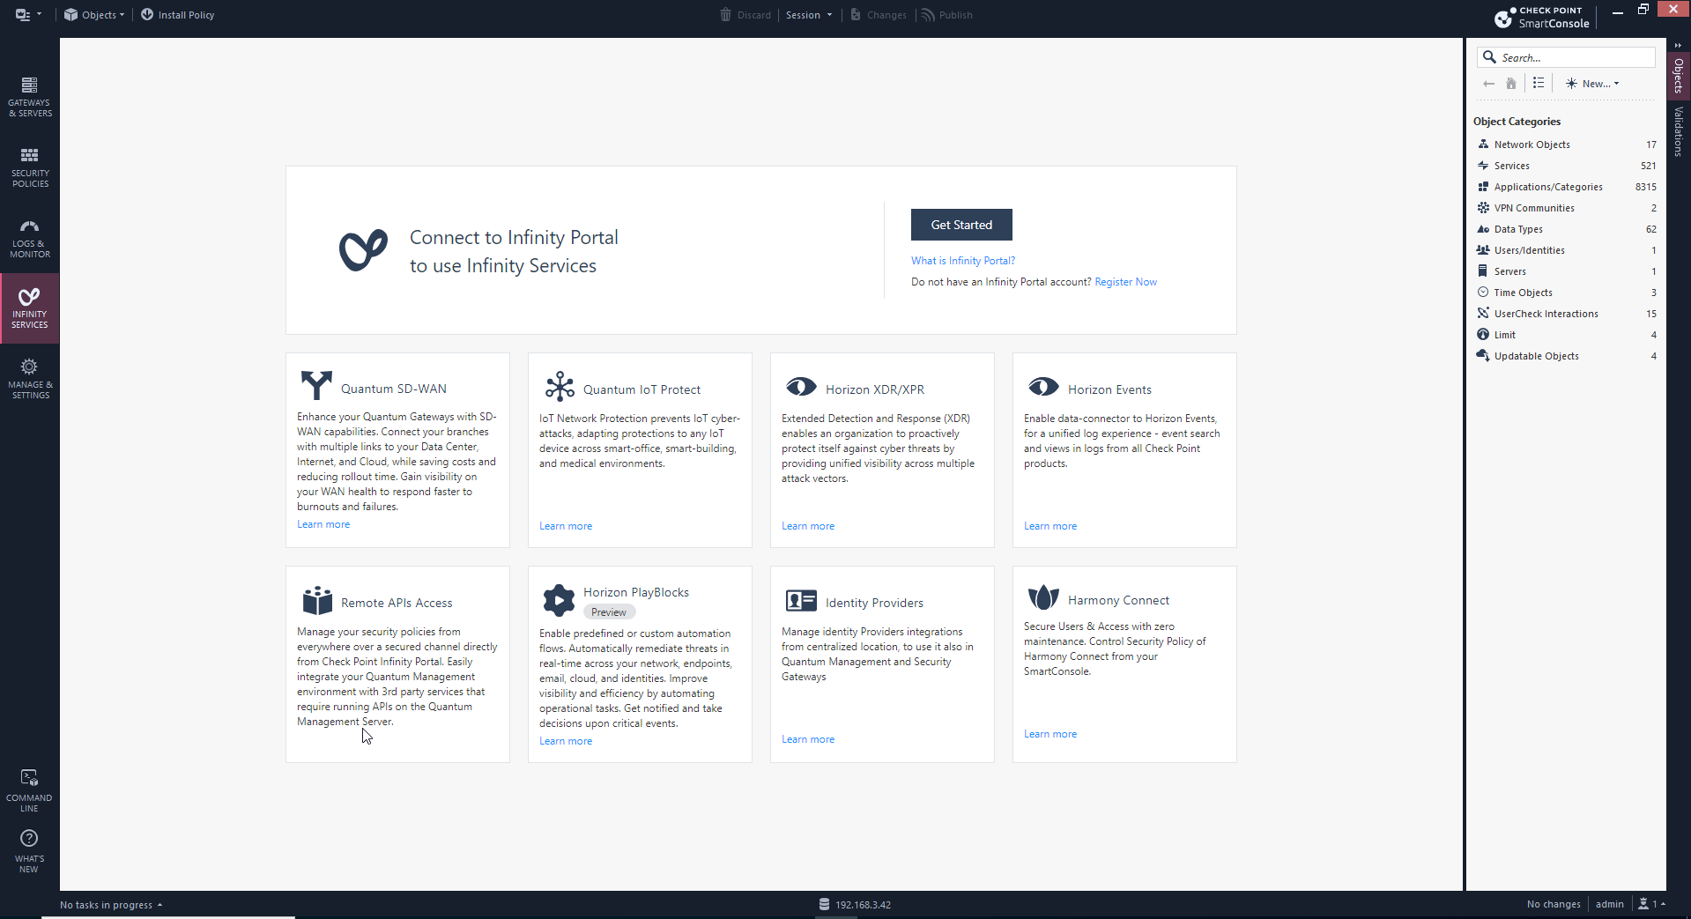This screenshot has width=1691, height=919.
Task: Select the Data Types category
Action: 1566,229
